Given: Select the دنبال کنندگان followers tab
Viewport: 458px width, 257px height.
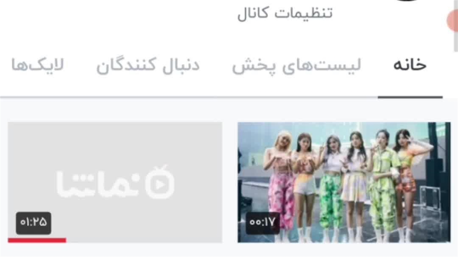Looking at the screenshot, I should [x=148, y=65].
